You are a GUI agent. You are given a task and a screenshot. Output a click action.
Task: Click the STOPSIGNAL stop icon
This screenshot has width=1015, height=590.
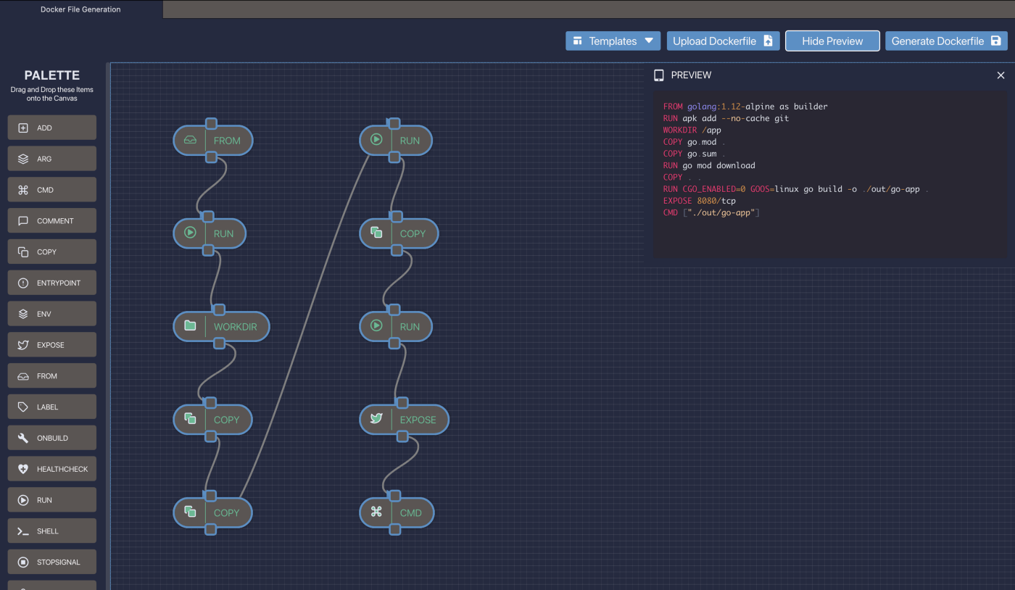click(x=22, y=562)
